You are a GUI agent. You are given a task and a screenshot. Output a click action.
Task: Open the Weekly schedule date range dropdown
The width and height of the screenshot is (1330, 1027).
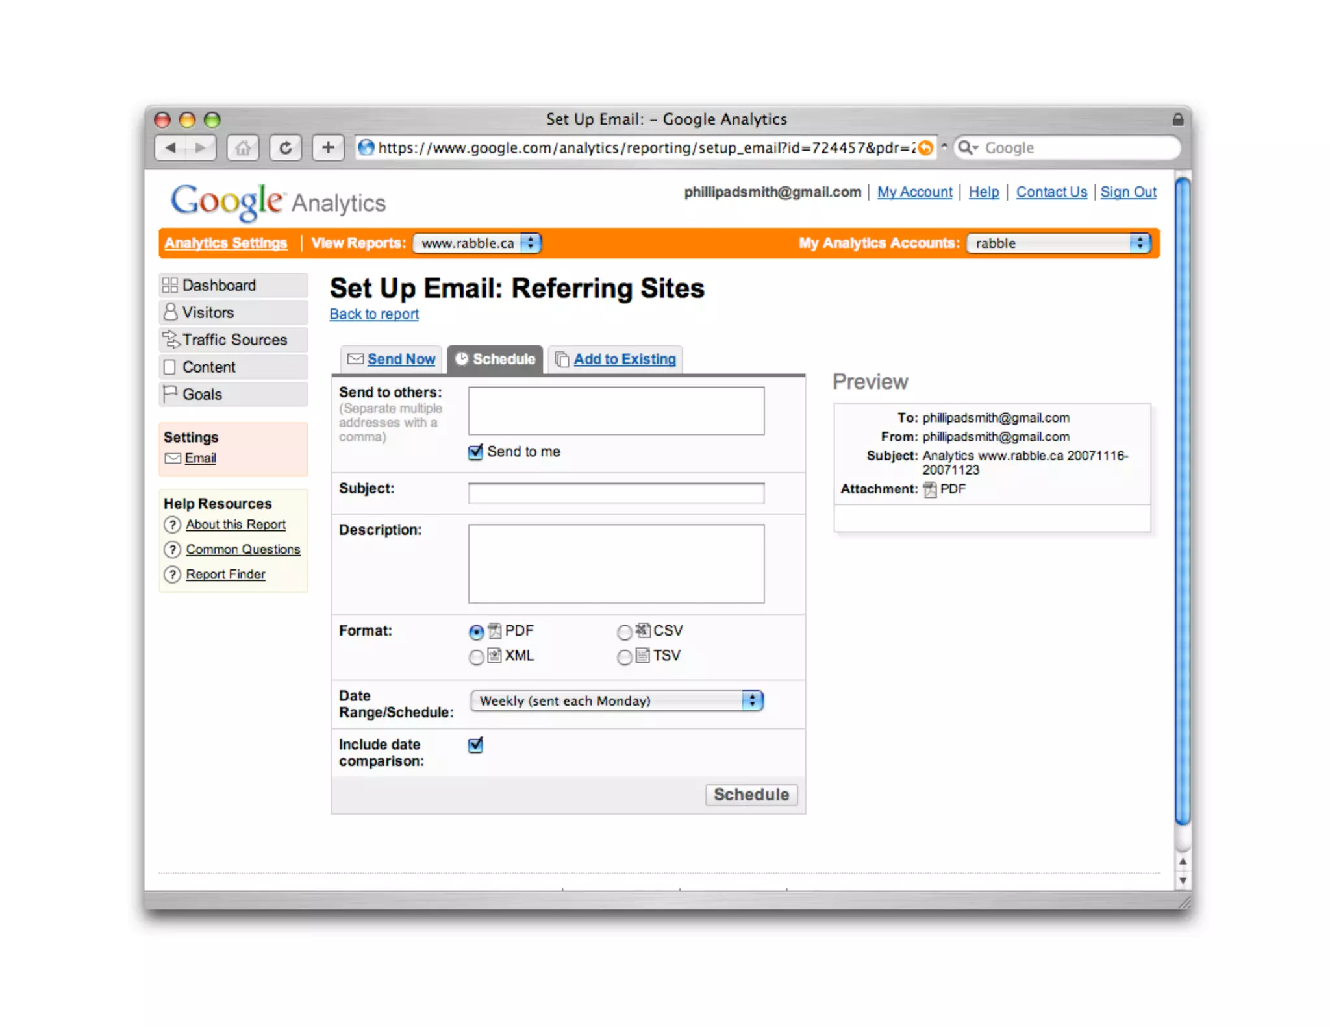pyautogui.click(x=616, y=701)
